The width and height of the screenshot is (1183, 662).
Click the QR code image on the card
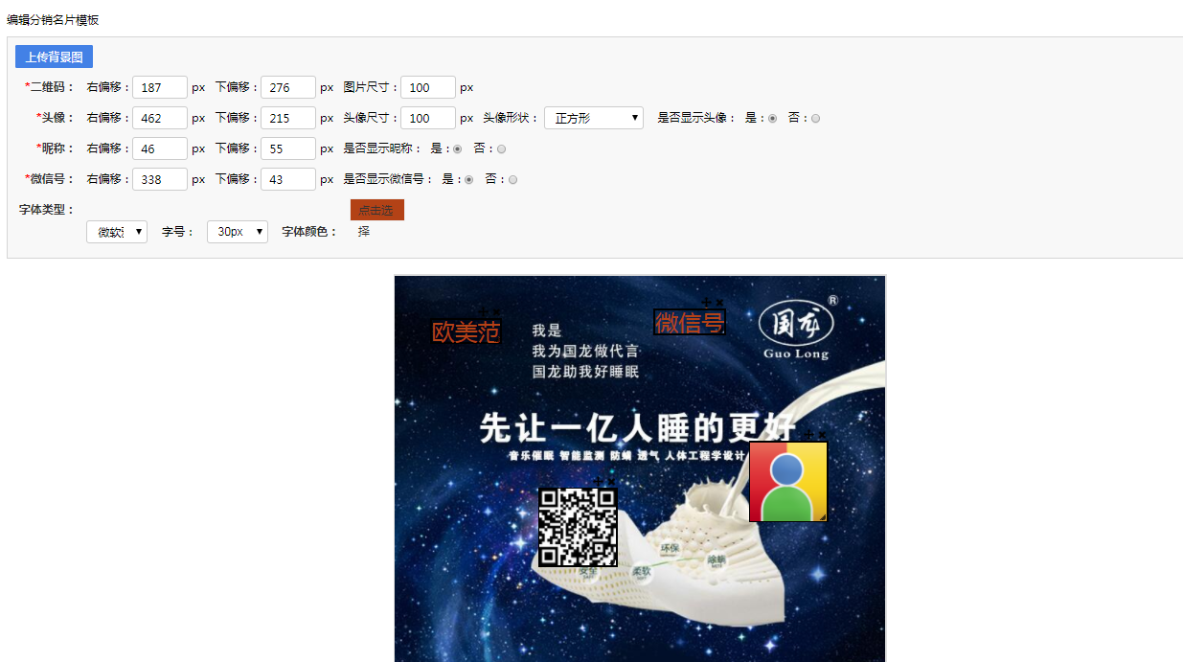click(578, 527)
